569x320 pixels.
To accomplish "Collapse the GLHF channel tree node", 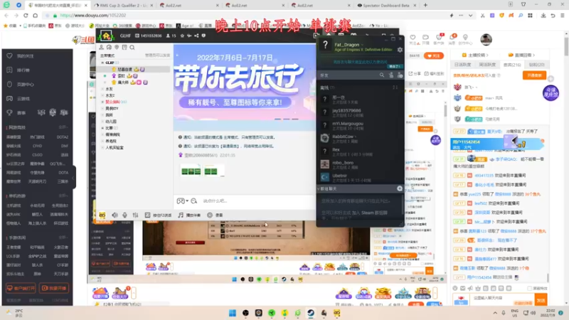I will coord(102,63).
